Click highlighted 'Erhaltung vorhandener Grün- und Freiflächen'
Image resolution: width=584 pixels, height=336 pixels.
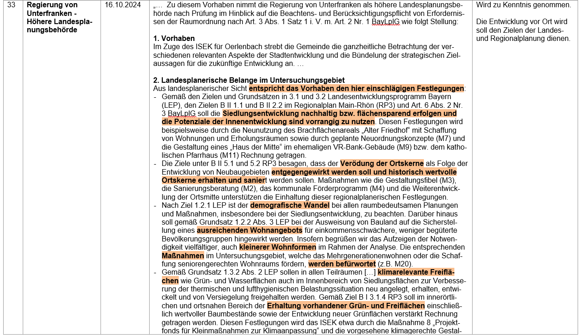coord(346,306)
